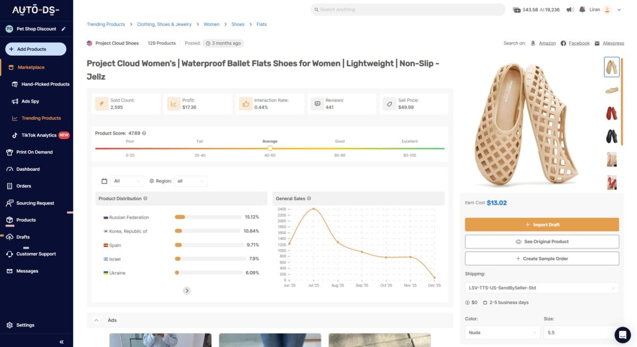This screenshot has height=347, width=637.
Task: Collapse the Ads section
Action: tap(96, 320)
